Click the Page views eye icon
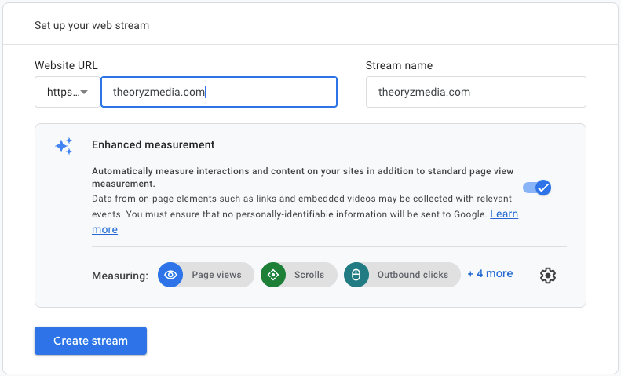This screenshot has height=376, width=621. tap(170, 275)
